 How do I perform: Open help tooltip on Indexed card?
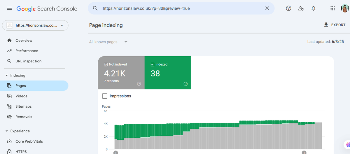point(185,84)
